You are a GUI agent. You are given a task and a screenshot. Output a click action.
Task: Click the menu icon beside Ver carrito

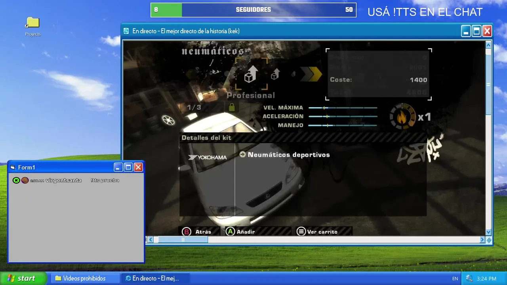[301, 232]
